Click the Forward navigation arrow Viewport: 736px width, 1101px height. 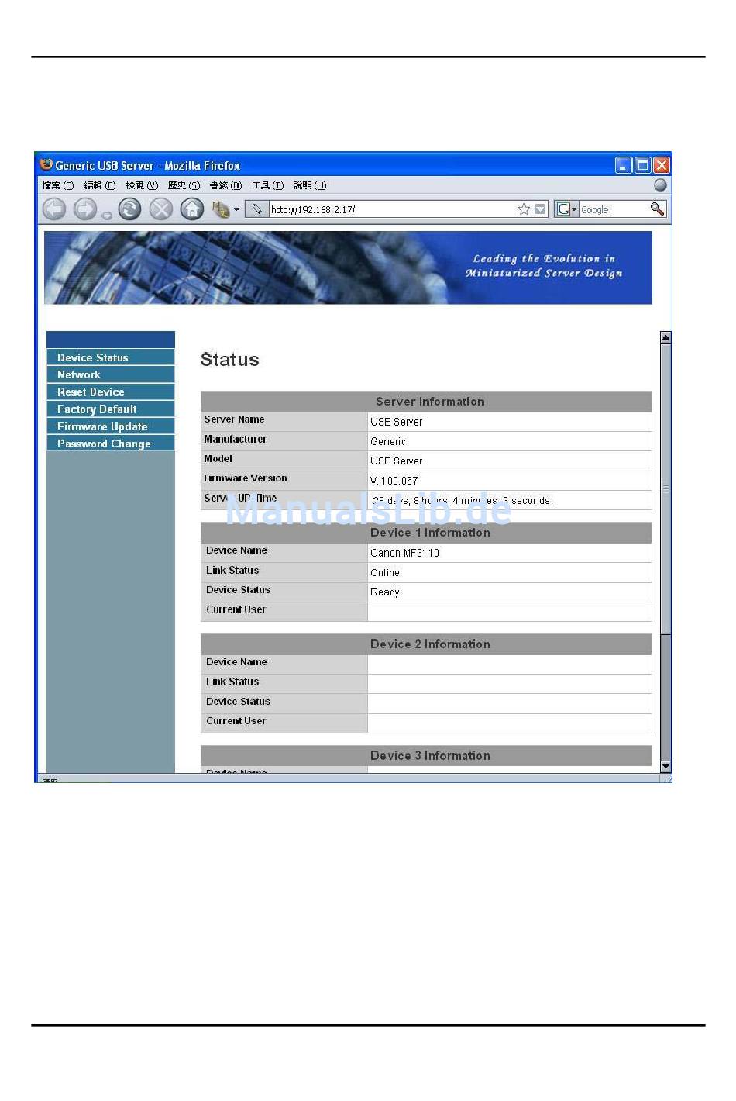click(84, 209)
